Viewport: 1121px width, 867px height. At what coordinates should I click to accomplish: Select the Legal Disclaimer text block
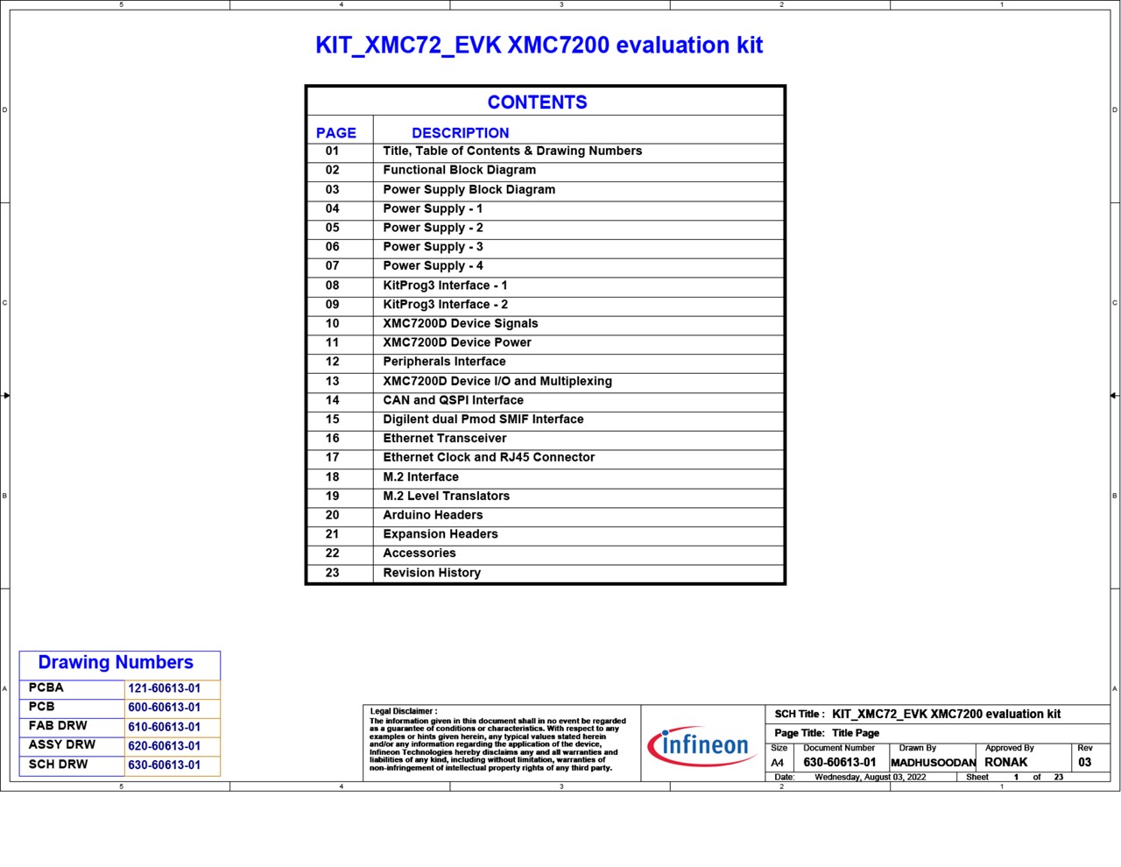(497, 744)
